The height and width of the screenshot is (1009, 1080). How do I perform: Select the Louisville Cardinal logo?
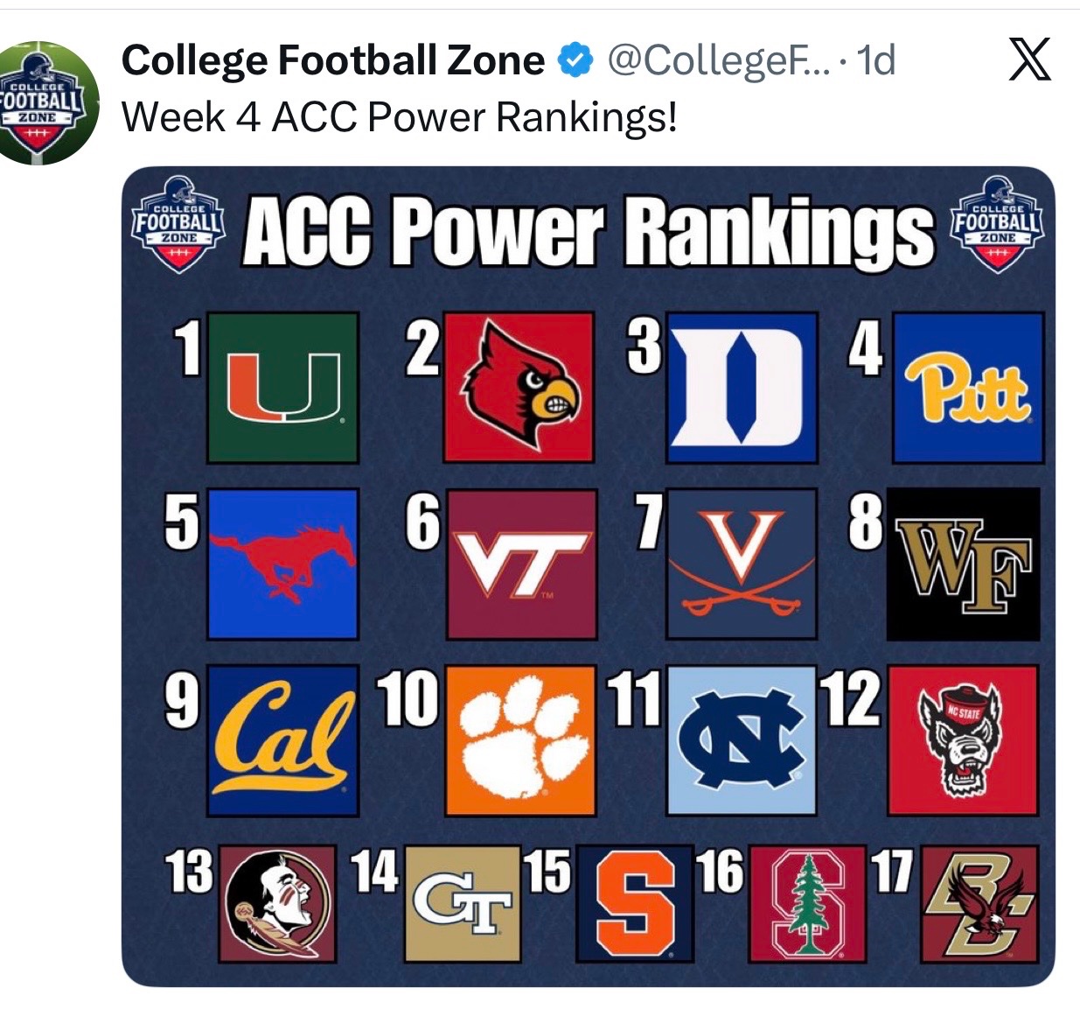pyautogui.click(x=519, y=388)
